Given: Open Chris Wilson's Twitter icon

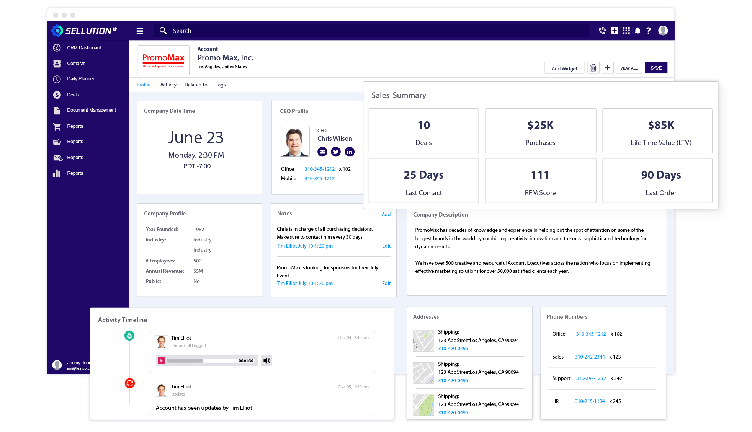Looking at the screenshot, I should pos(336,152).
